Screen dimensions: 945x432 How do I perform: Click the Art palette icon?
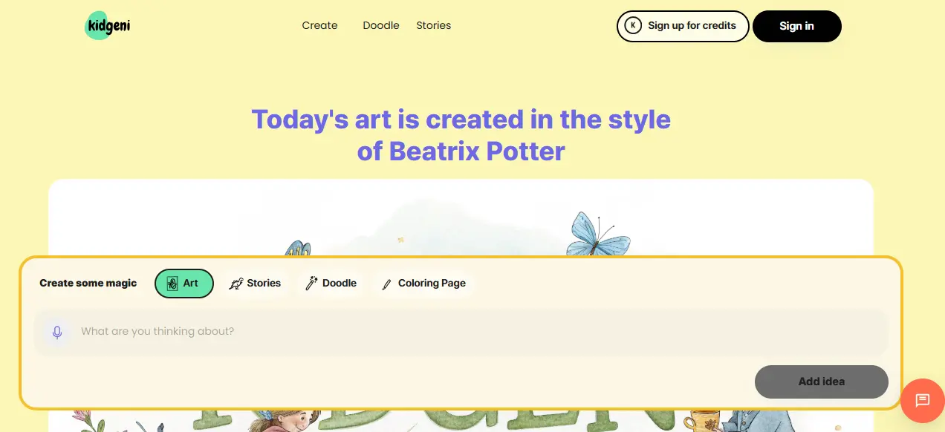(x=172, y=284)
